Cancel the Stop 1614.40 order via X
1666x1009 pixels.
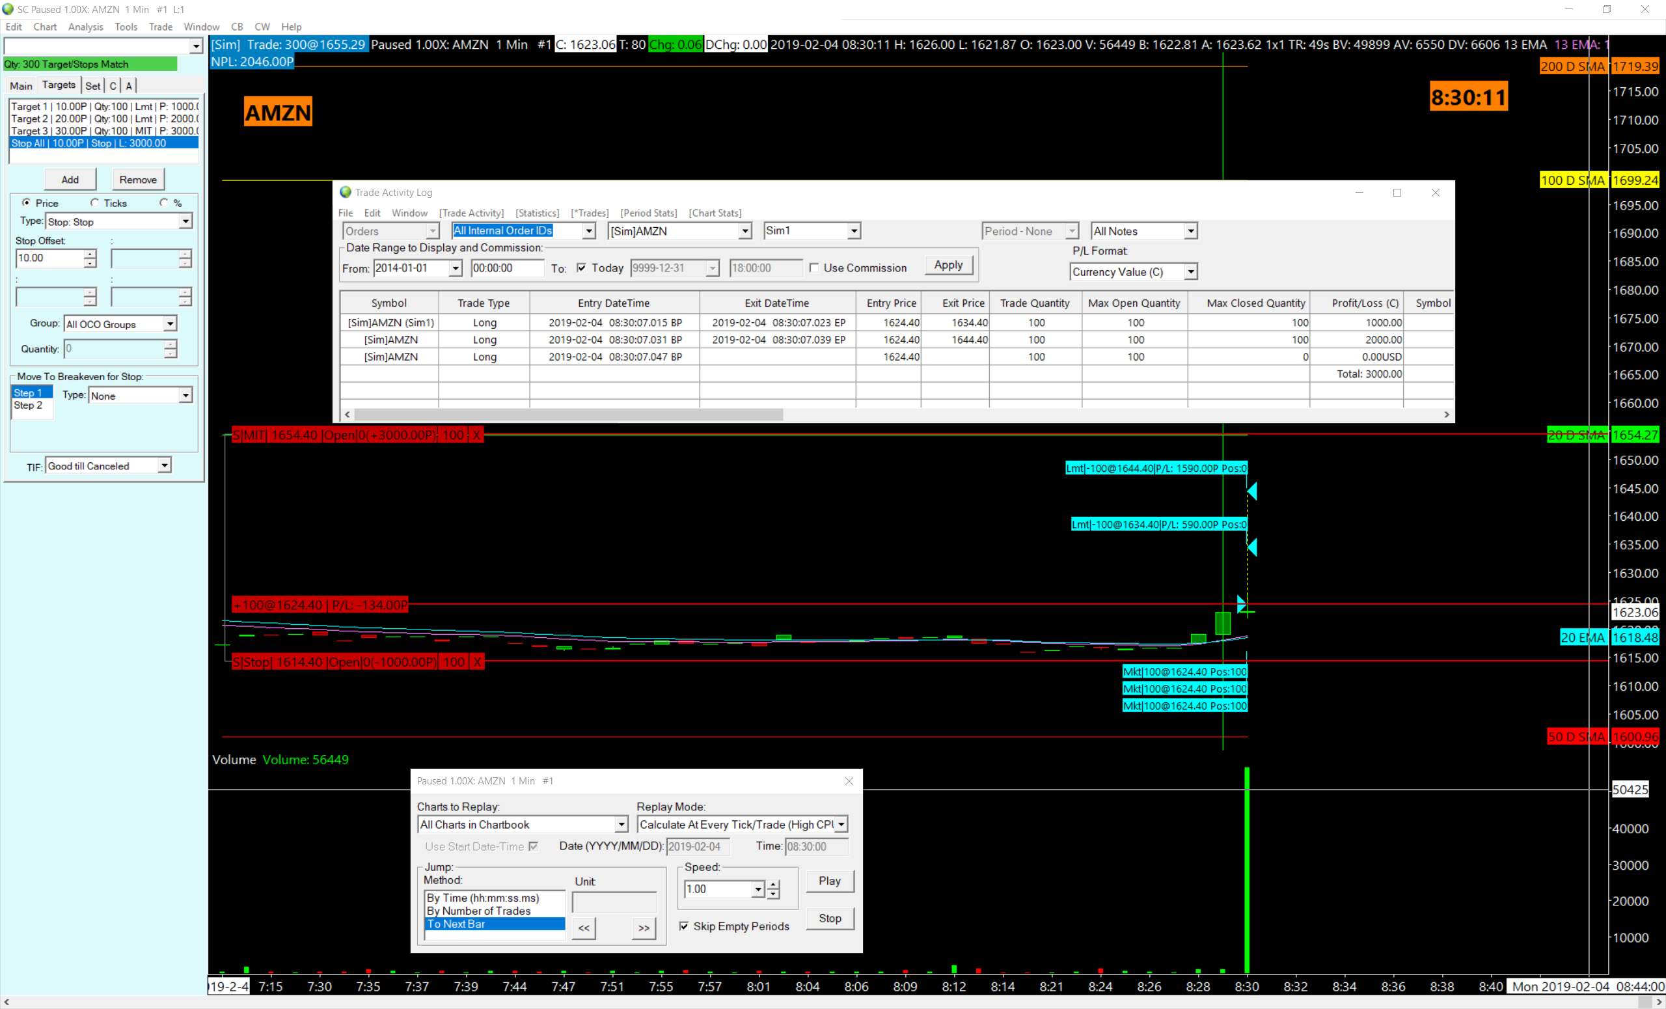click(x=476, y=662)
